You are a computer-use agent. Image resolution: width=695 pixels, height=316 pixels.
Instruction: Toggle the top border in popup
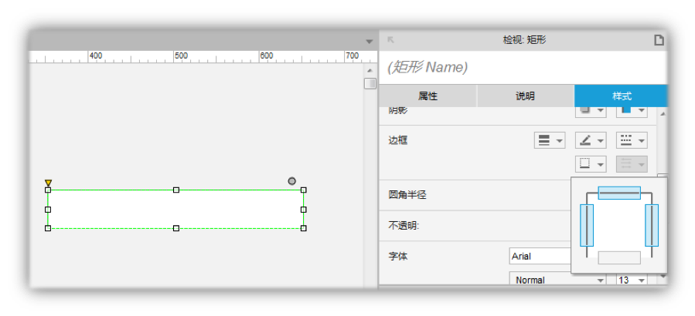click(x=619, y=193)
